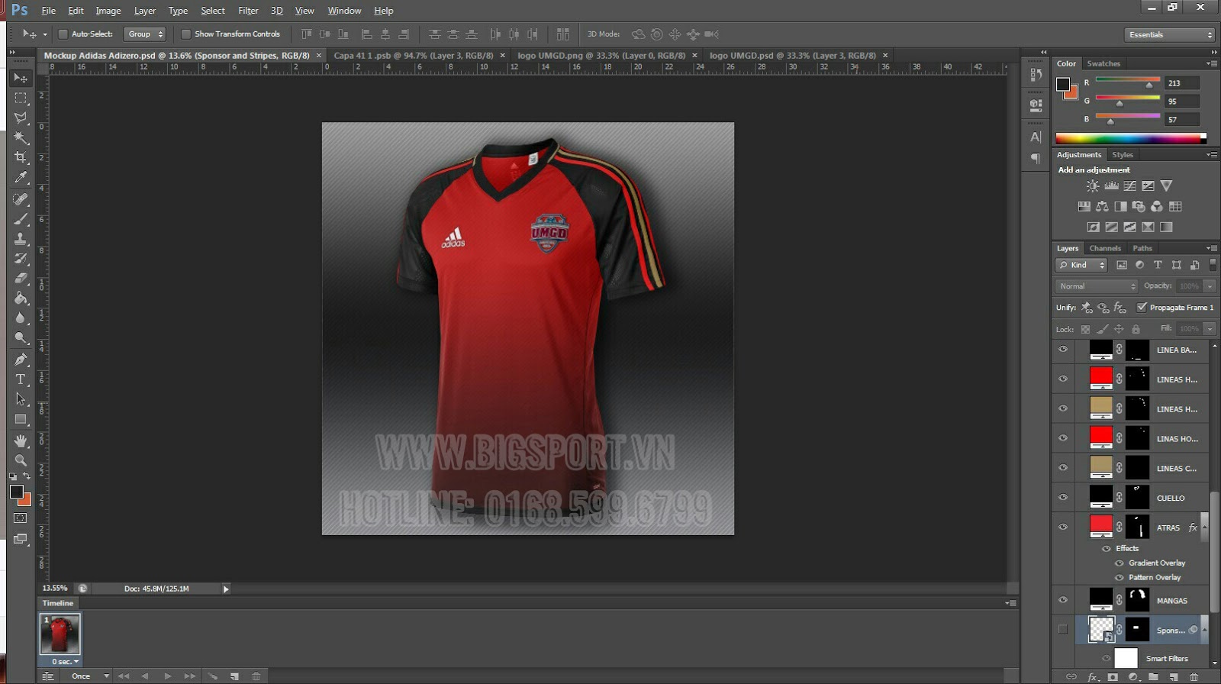The width and height of the screenshot is (1221, 684).
Task: Add layer style fx at panel bottom
Action: point(1093,677)
